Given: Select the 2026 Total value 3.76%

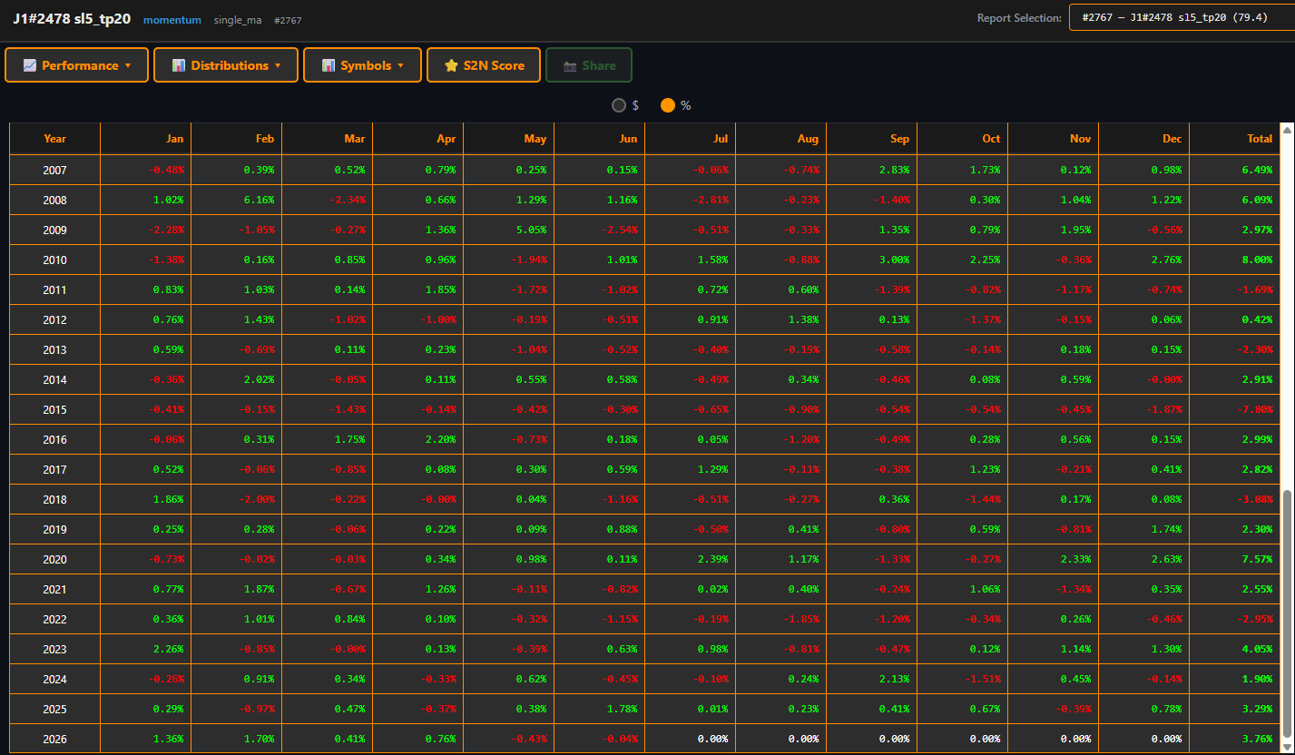Looking at the screenshot, I should (x=1257, y=739).
